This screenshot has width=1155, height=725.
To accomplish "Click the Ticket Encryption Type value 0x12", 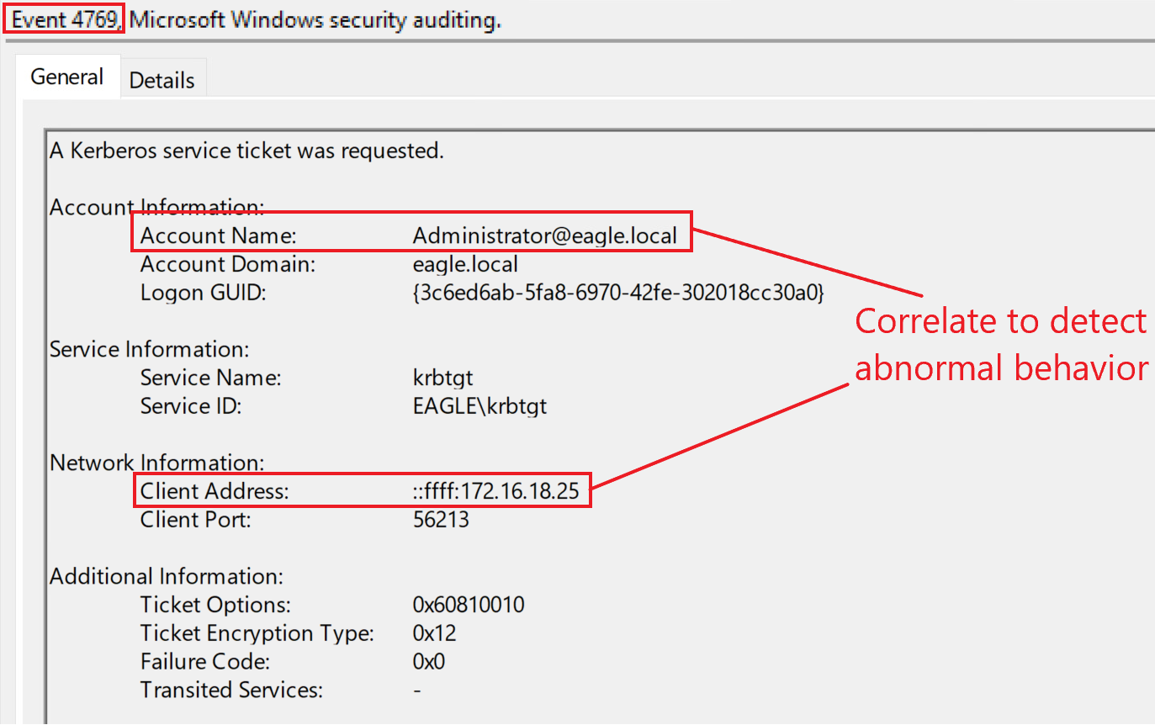I will click(434, 633).
